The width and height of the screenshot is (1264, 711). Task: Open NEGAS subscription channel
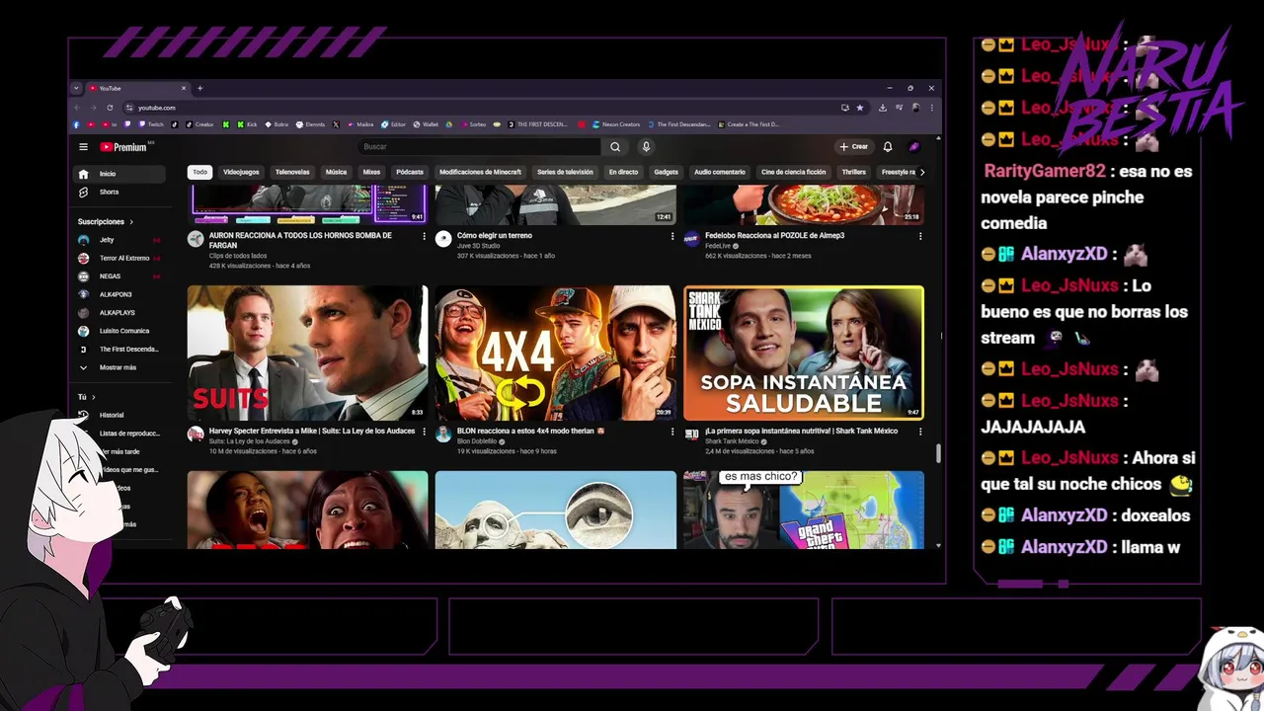pos(120,276)
